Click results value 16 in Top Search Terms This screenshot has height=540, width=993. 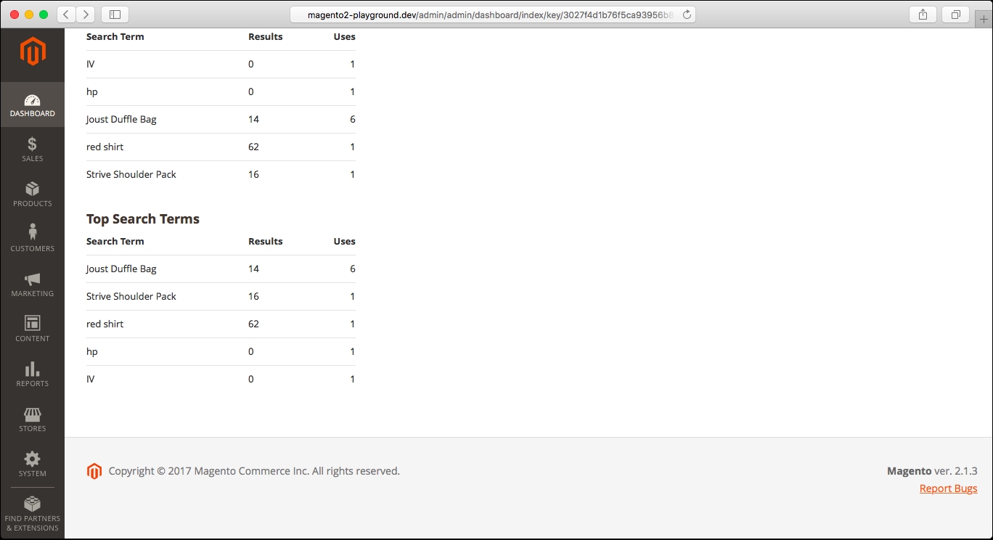pyautogui.click(x=253, y=296)
